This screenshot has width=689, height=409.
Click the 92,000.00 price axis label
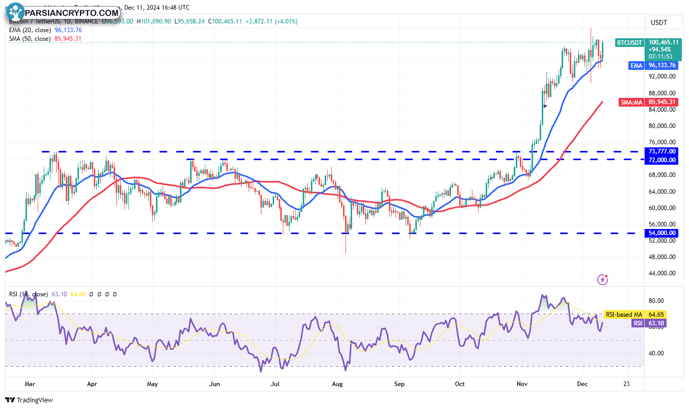pos(662,77)
